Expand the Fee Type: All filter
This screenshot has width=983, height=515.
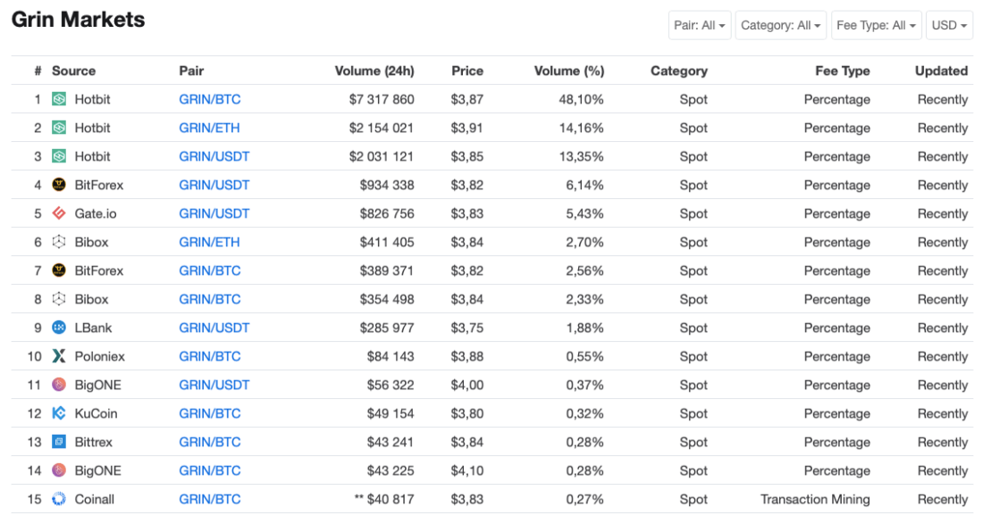(x=877, y=25)
